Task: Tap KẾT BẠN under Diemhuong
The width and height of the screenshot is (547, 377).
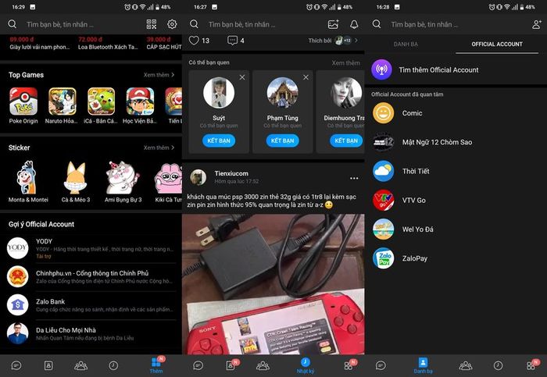Action: tap(346, 140)
